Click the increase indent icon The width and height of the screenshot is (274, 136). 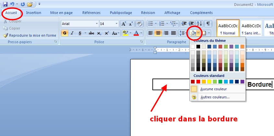191,24
